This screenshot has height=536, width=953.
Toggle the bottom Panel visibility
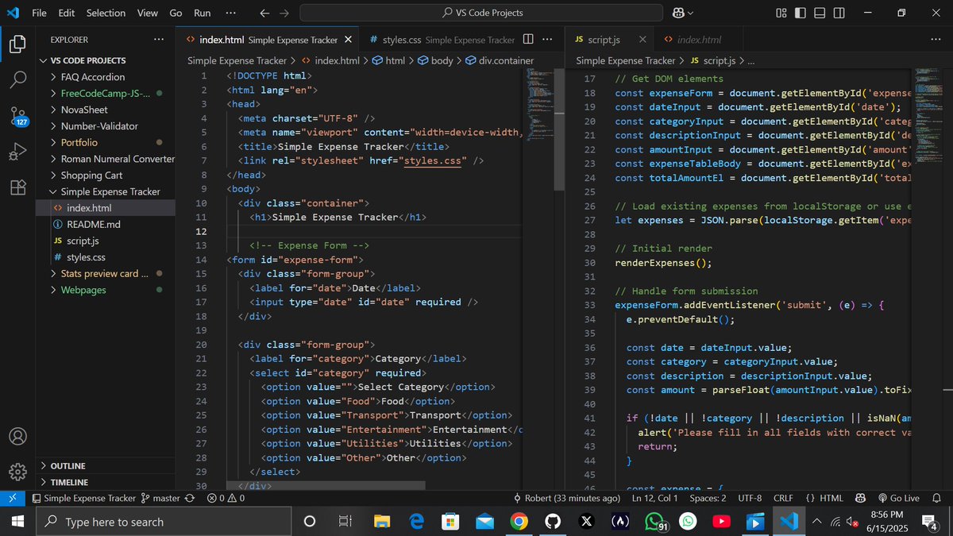[x=820, y=13]
